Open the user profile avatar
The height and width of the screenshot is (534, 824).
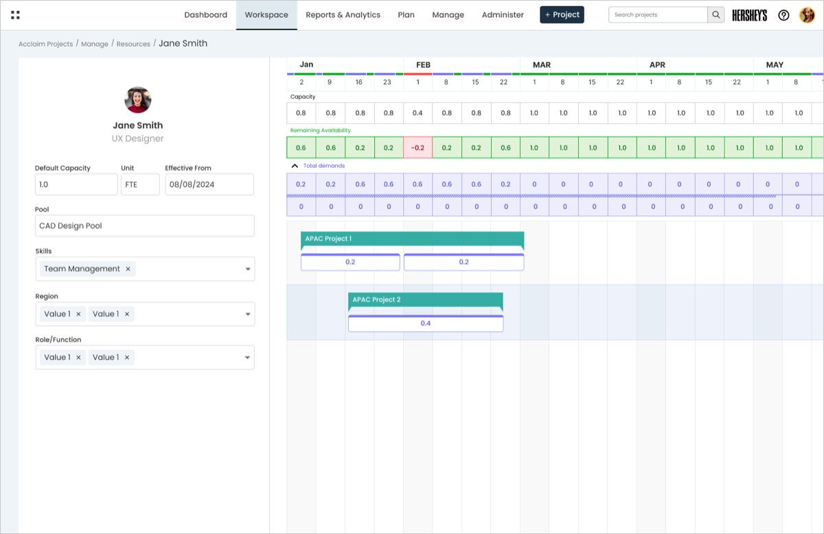(807, 15)
